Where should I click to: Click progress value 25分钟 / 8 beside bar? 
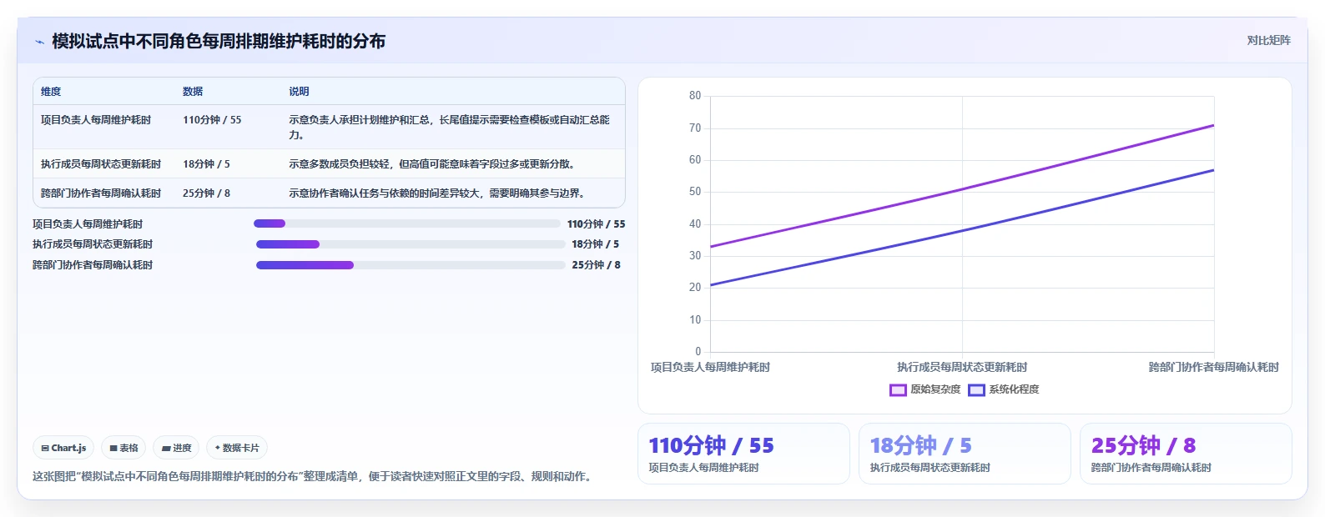[596, 265]
